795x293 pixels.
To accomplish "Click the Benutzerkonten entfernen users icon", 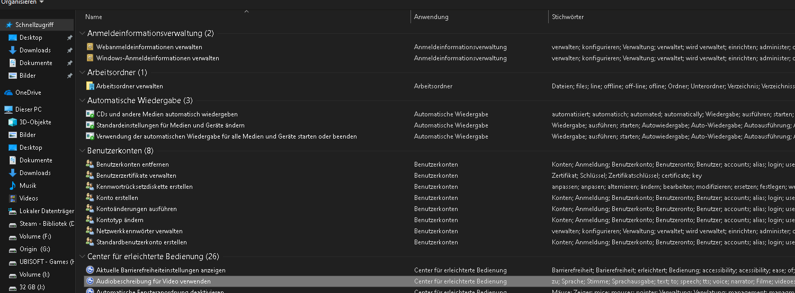I will pyautogui.click(x=90, y=164).
